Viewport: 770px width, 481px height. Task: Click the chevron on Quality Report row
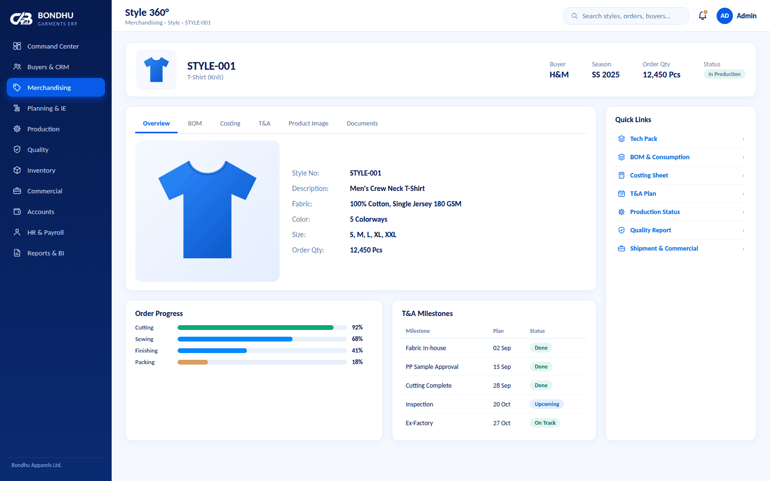(x=744, y=230)
